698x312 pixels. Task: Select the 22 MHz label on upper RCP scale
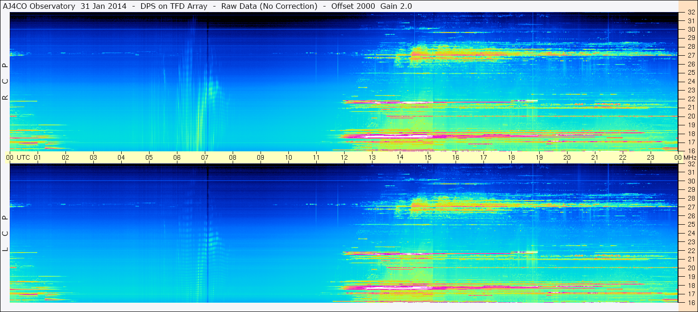coord(691,99)
